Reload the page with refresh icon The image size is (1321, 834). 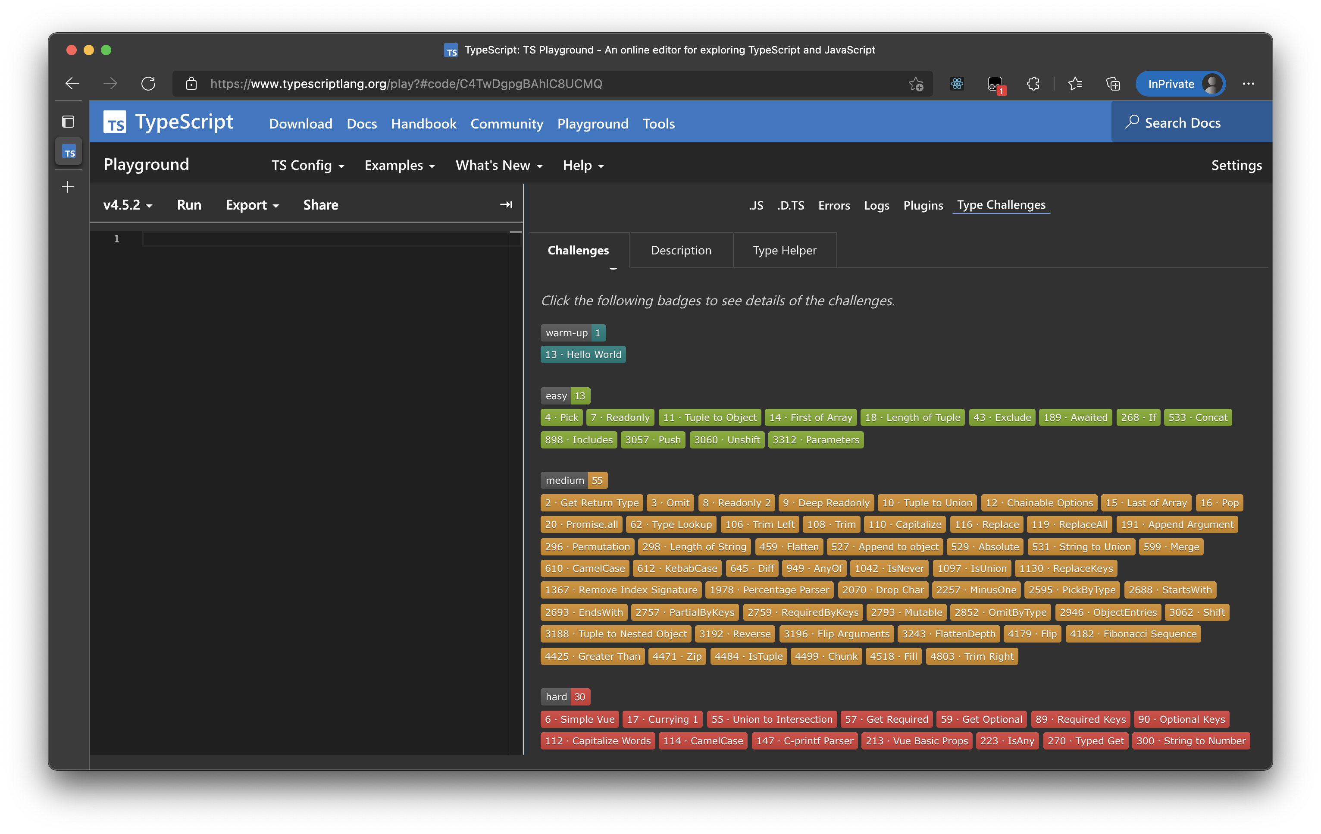tap(148, 83)
